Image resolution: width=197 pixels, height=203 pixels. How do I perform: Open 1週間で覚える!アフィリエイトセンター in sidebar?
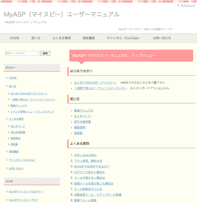coord(33,99)
